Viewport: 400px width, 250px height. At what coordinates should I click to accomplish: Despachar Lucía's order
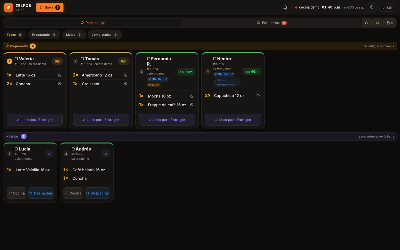point(41,193)
